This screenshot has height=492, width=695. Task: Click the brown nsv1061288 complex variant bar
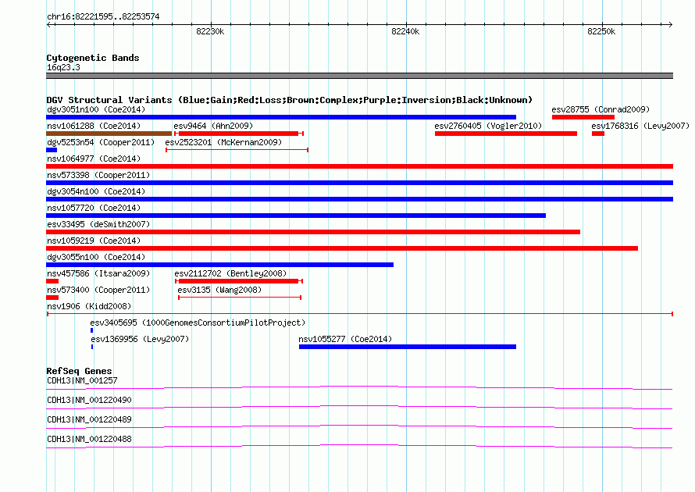point(109,134)
